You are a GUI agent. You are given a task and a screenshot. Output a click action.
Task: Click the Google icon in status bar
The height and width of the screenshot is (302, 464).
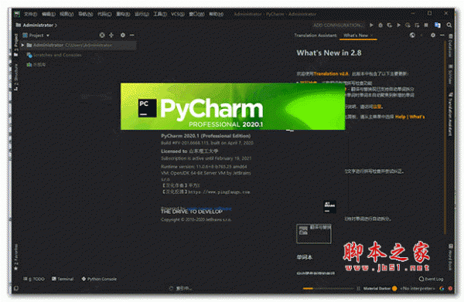[442, 288]
